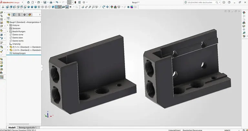Click the filter funnel in tree
The width and height of the screenshot is (248, 131).
point(8,19)
